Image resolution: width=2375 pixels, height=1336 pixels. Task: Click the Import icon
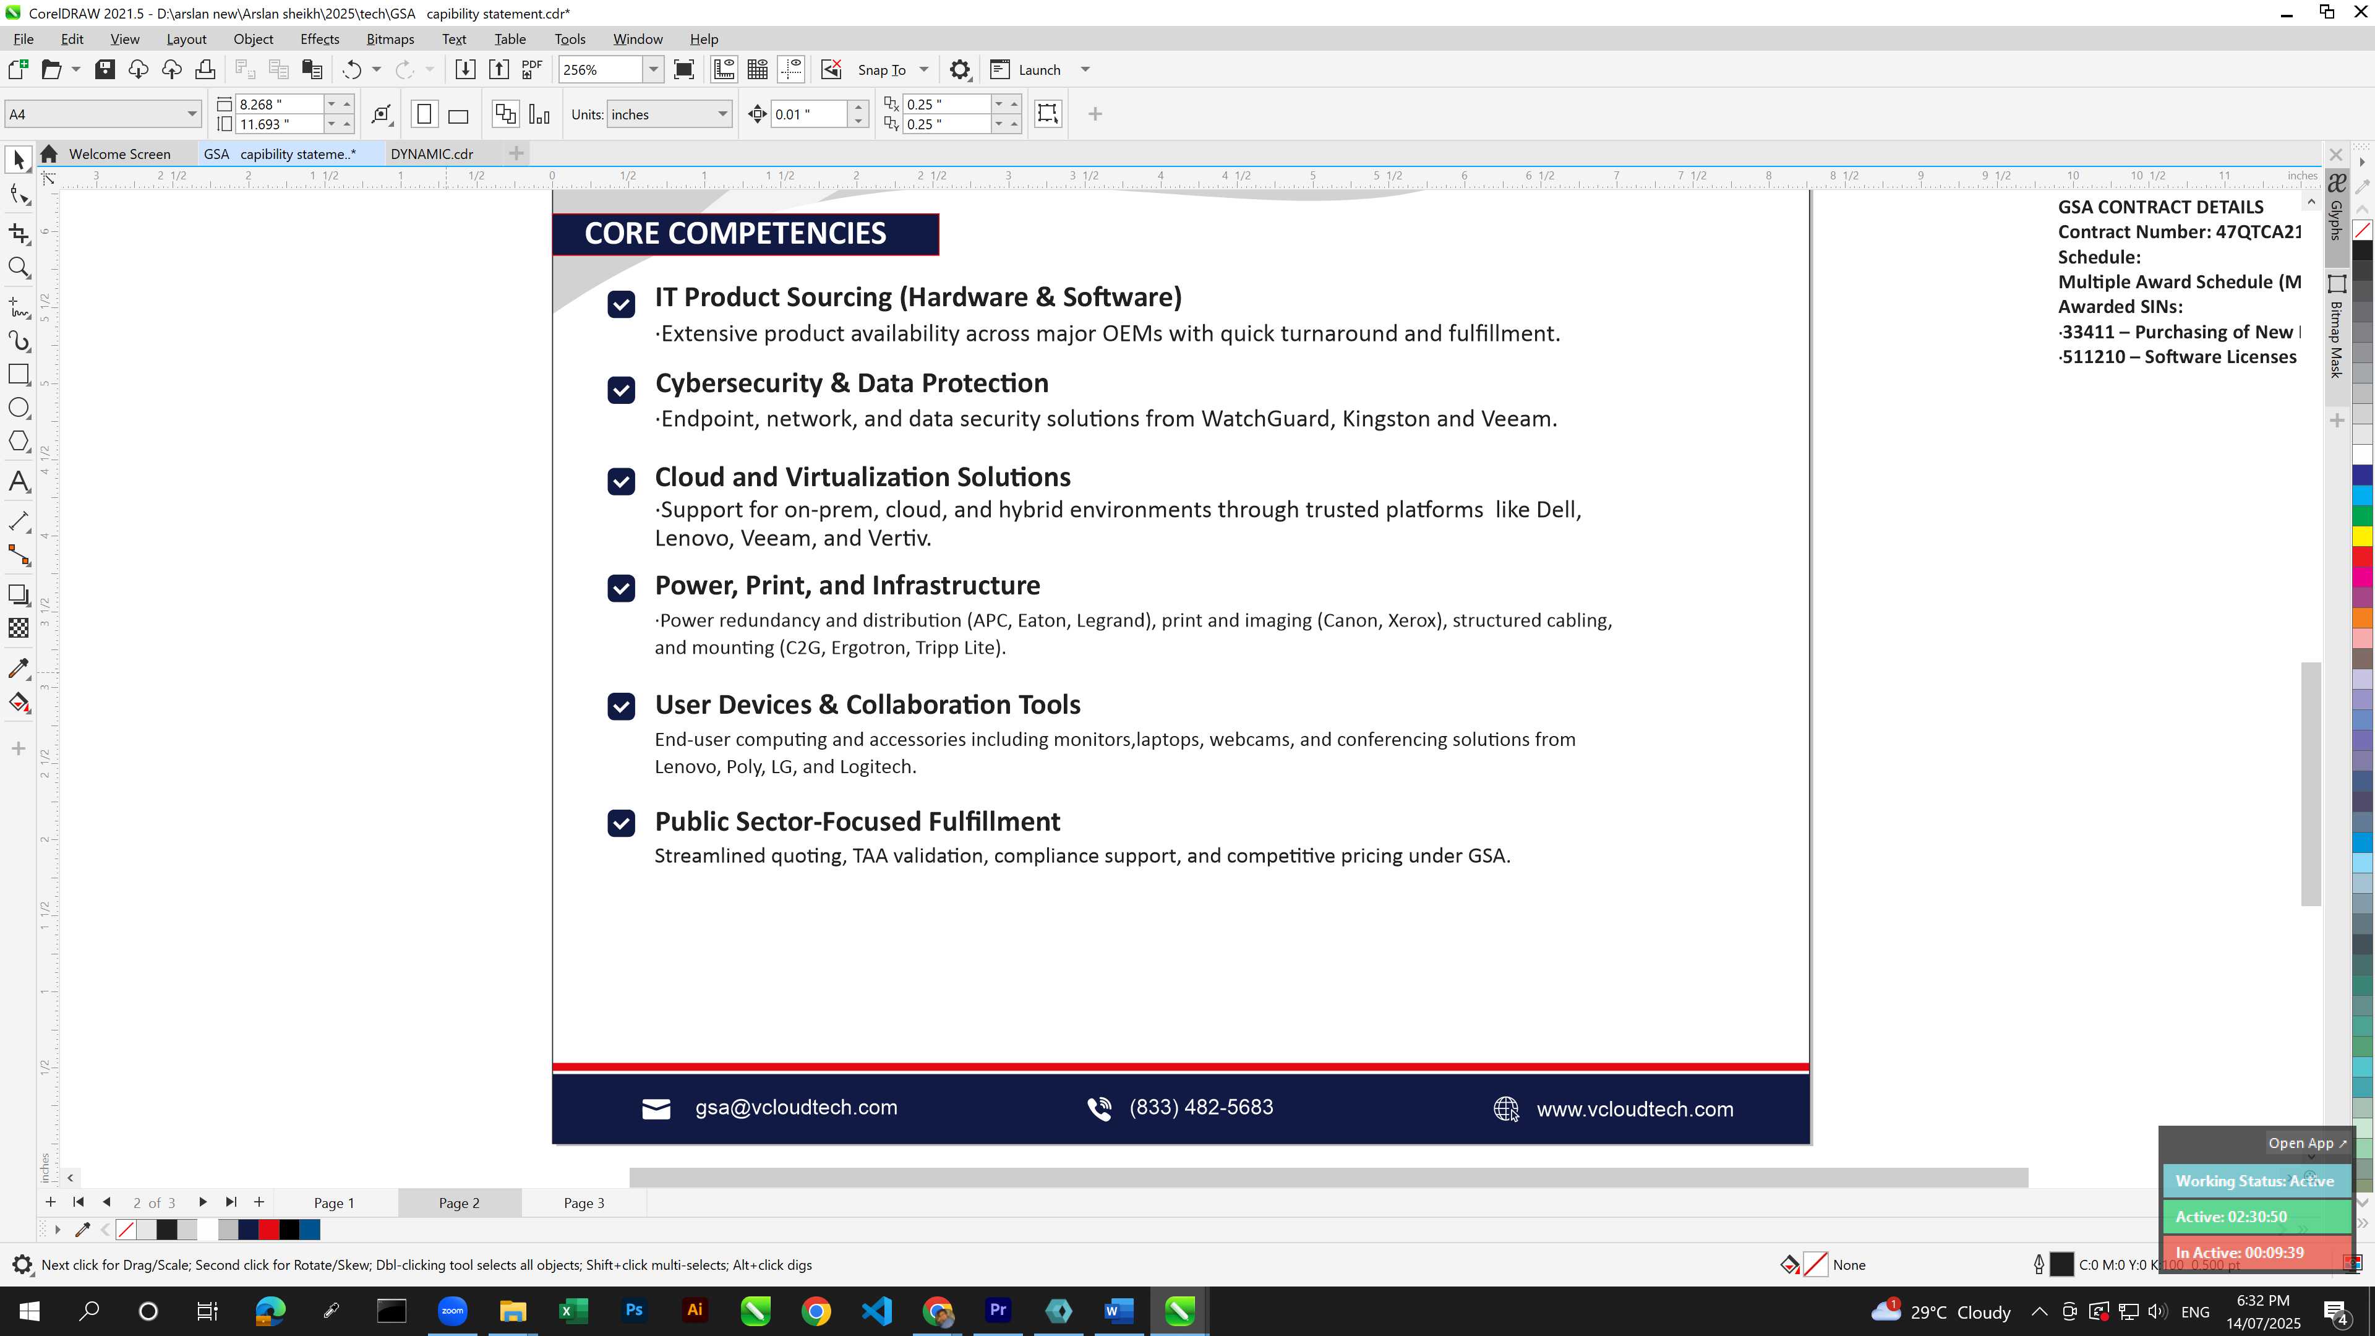click(466, 70)
